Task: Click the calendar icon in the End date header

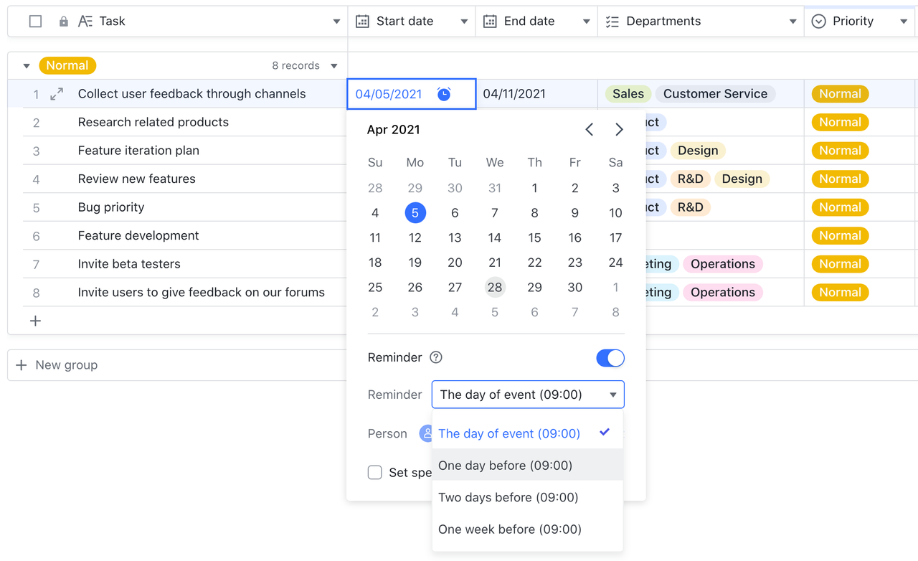Action: coord(490,22)
